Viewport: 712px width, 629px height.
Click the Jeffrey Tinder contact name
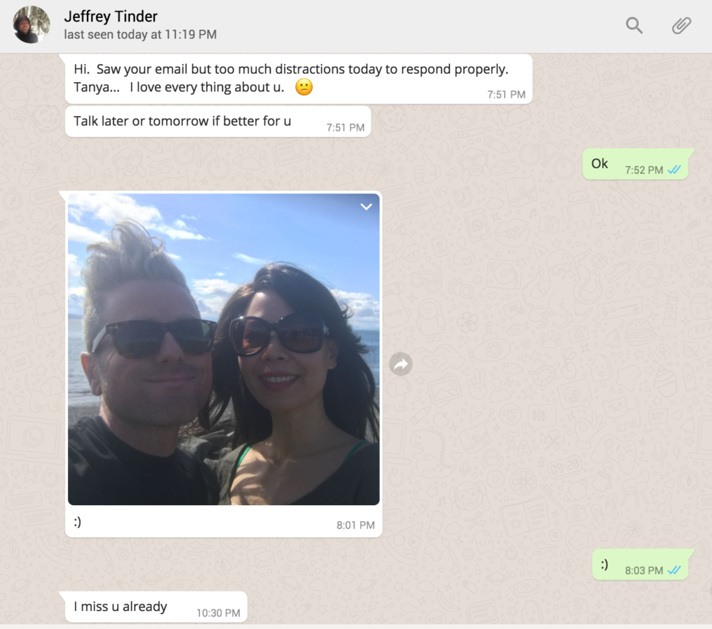111,17
